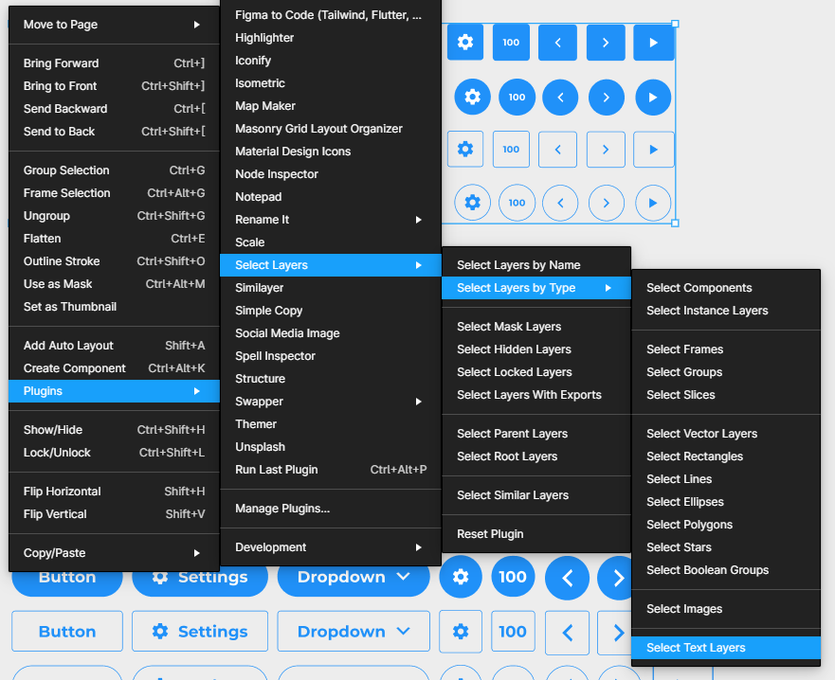Click the filled circle 100 in the small grid
The height and width of the screenshot is (680, 835).
[x=517, y=97]
